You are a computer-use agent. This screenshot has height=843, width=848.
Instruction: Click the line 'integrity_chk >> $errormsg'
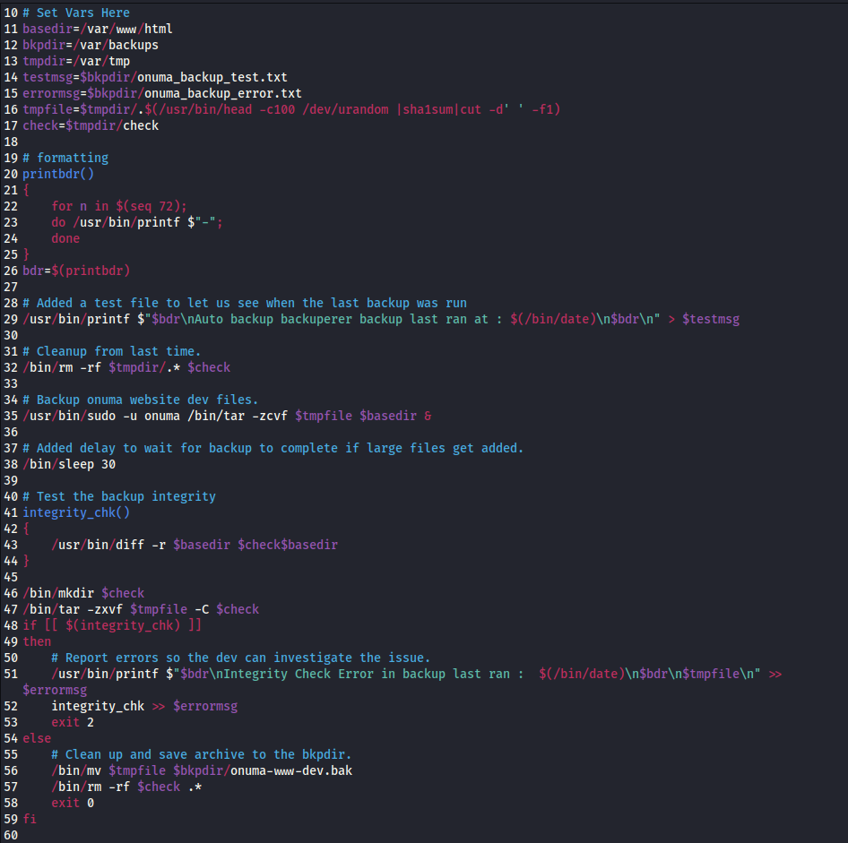pos(144,707)
